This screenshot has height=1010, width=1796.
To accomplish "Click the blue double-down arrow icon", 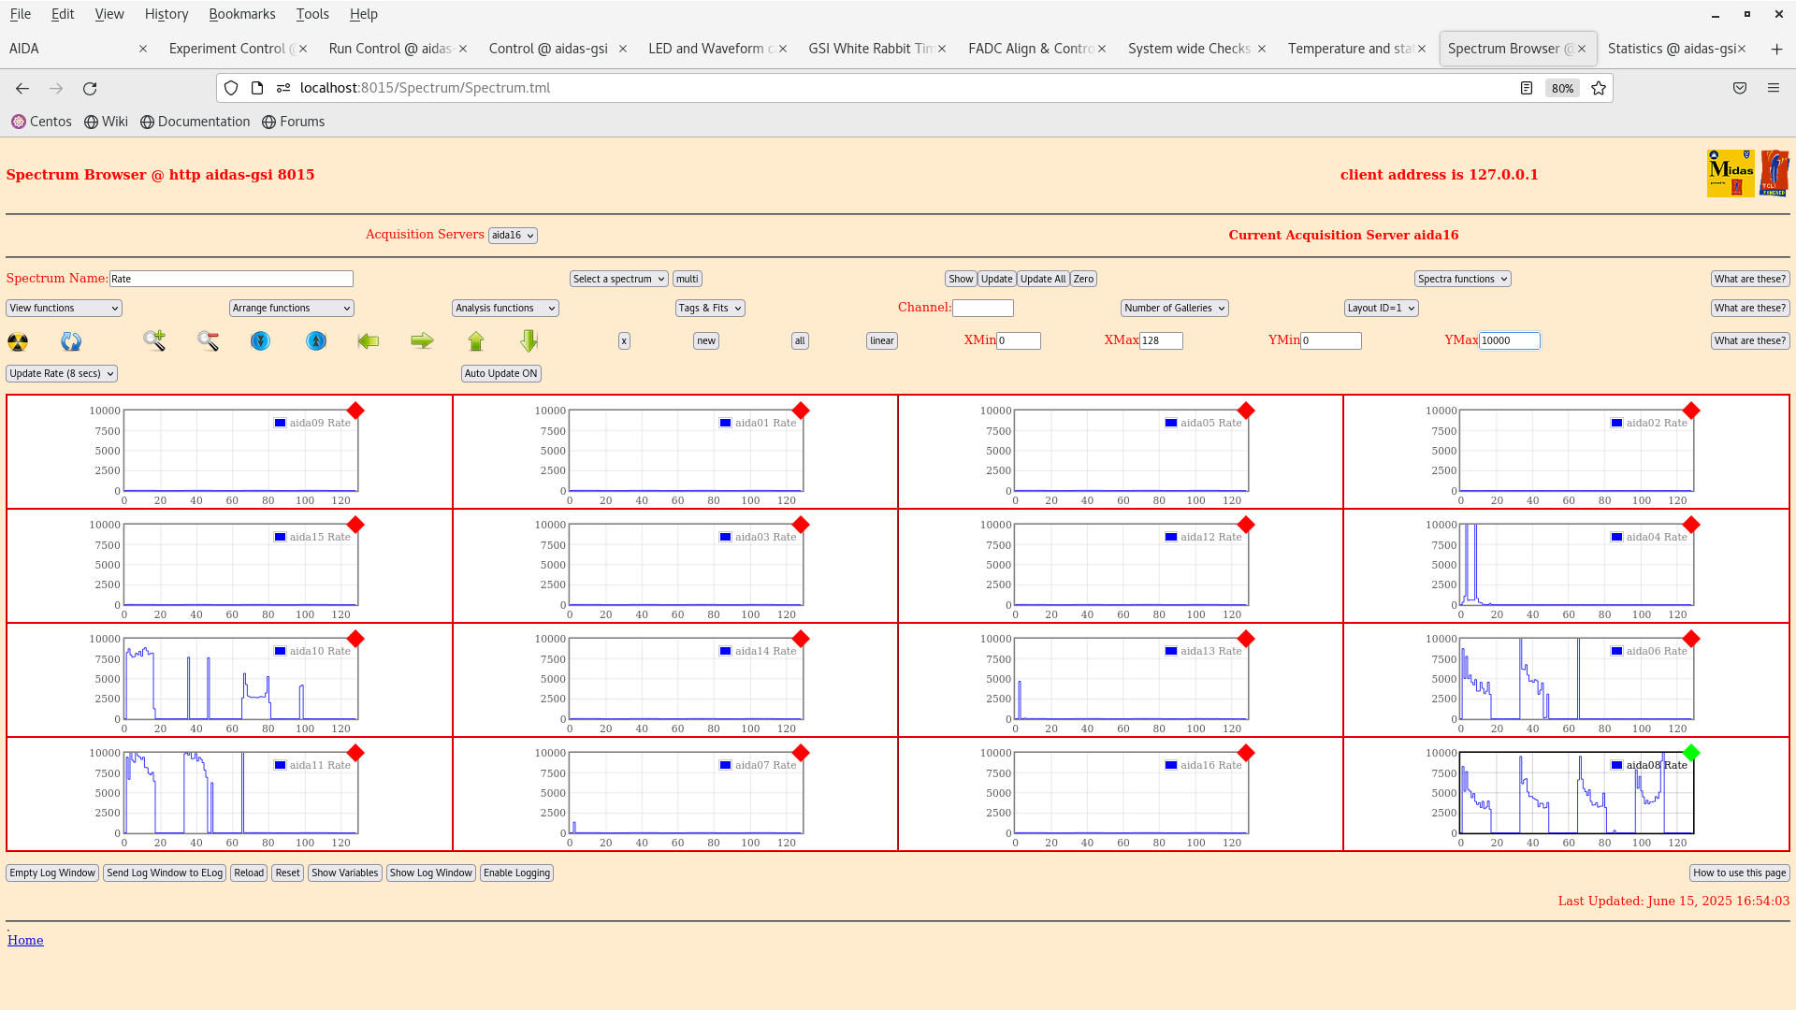I will pyautogui.click(x=260, y=341).
